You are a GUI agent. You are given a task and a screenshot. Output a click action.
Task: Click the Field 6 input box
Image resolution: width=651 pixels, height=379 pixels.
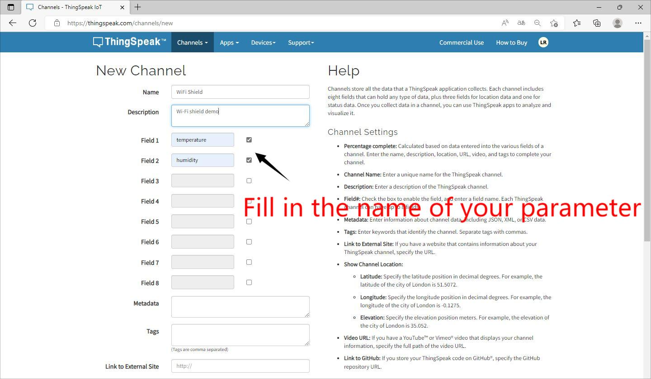click(203, 242)
